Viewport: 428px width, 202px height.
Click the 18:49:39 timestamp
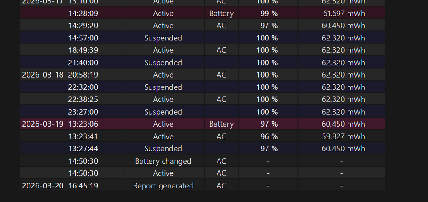tap(83, 50)
